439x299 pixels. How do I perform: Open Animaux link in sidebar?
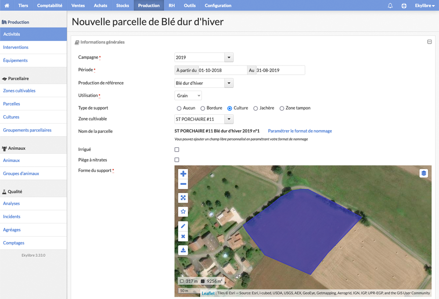(33, 160)
